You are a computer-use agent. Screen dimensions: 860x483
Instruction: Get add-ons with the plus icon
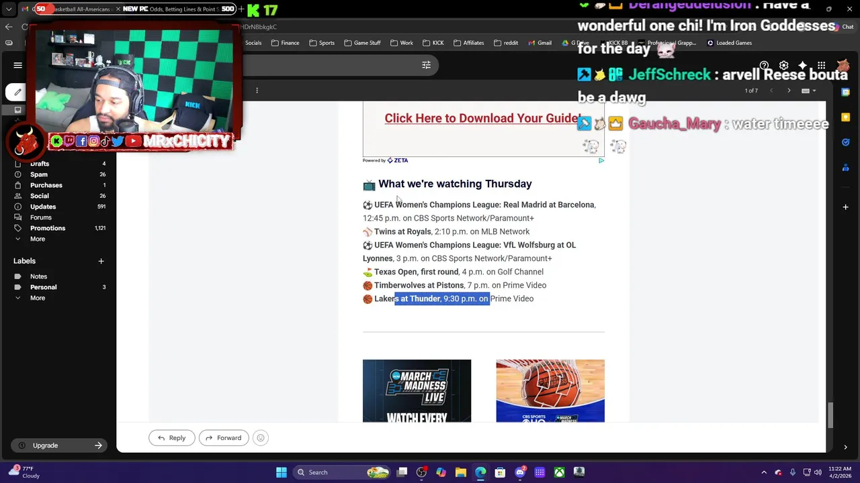[x=846, y=207]
